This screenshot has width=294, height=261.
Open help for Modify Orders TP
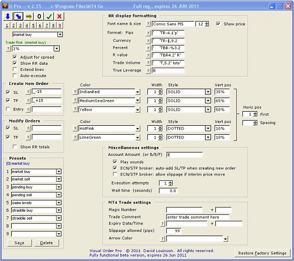click(28, 138)
